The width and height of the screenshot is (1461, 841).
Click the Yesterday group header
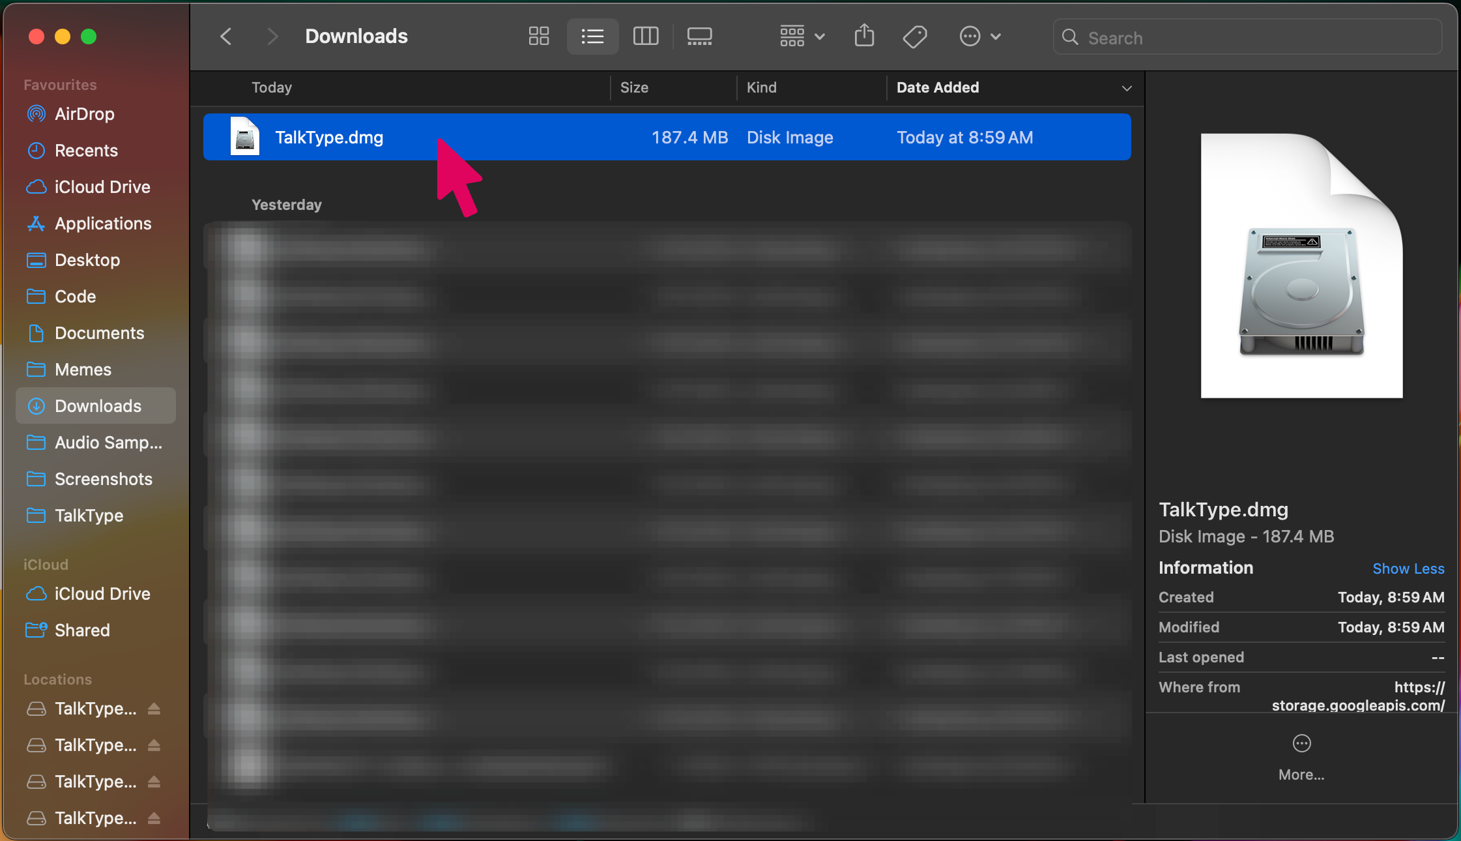[x=287, y=205]
